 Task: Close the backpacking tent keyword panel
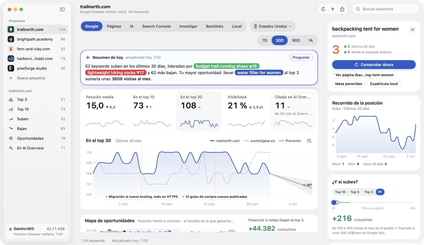tap(413, 30)
